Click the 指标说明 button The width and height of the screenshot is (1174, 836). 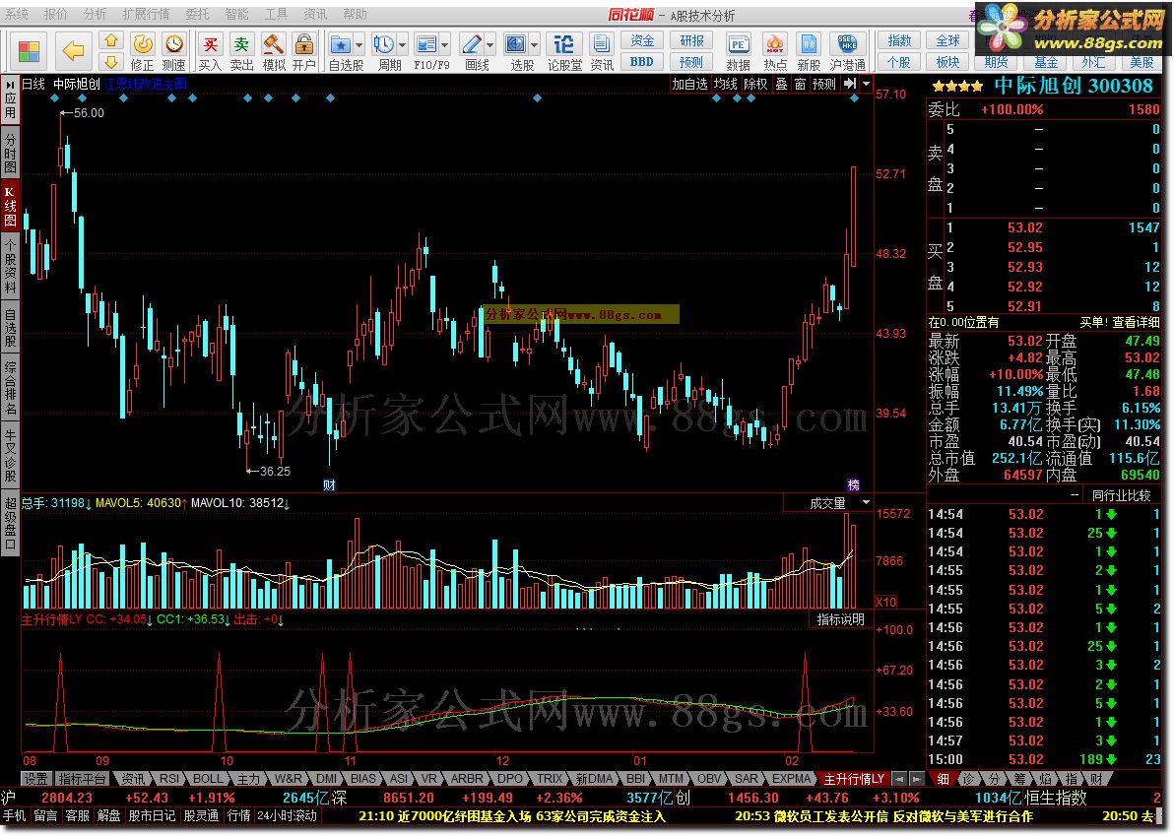[840, 619]
